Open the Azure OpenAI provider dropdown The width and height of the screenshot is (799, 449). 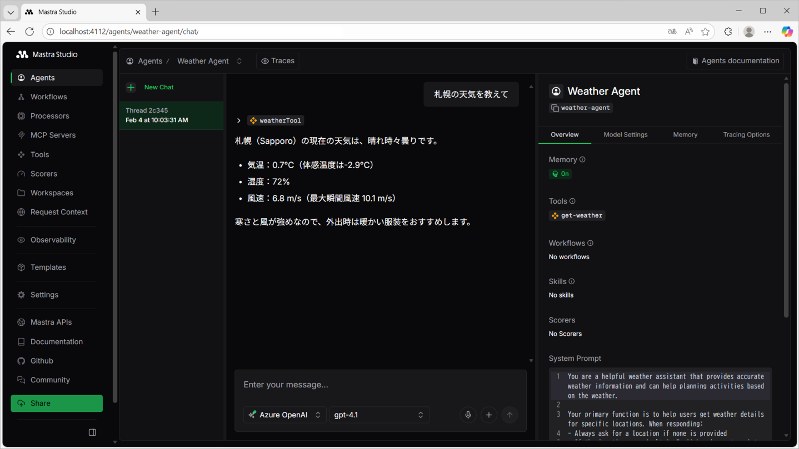284,415
